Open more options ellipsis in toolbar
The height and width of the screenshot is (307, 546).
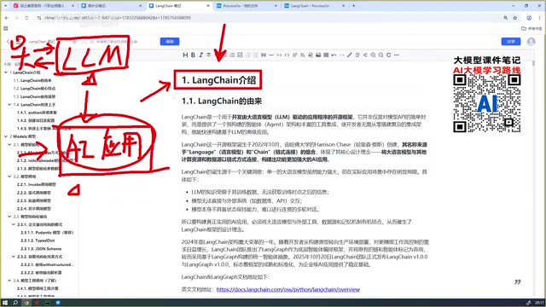tap(397, 55)
